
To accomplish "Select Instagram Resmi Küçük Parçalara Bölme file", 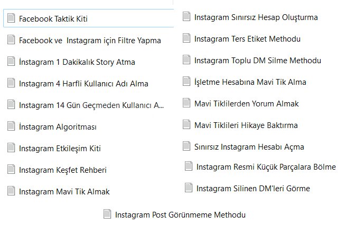I will click(x=266, y=166).
